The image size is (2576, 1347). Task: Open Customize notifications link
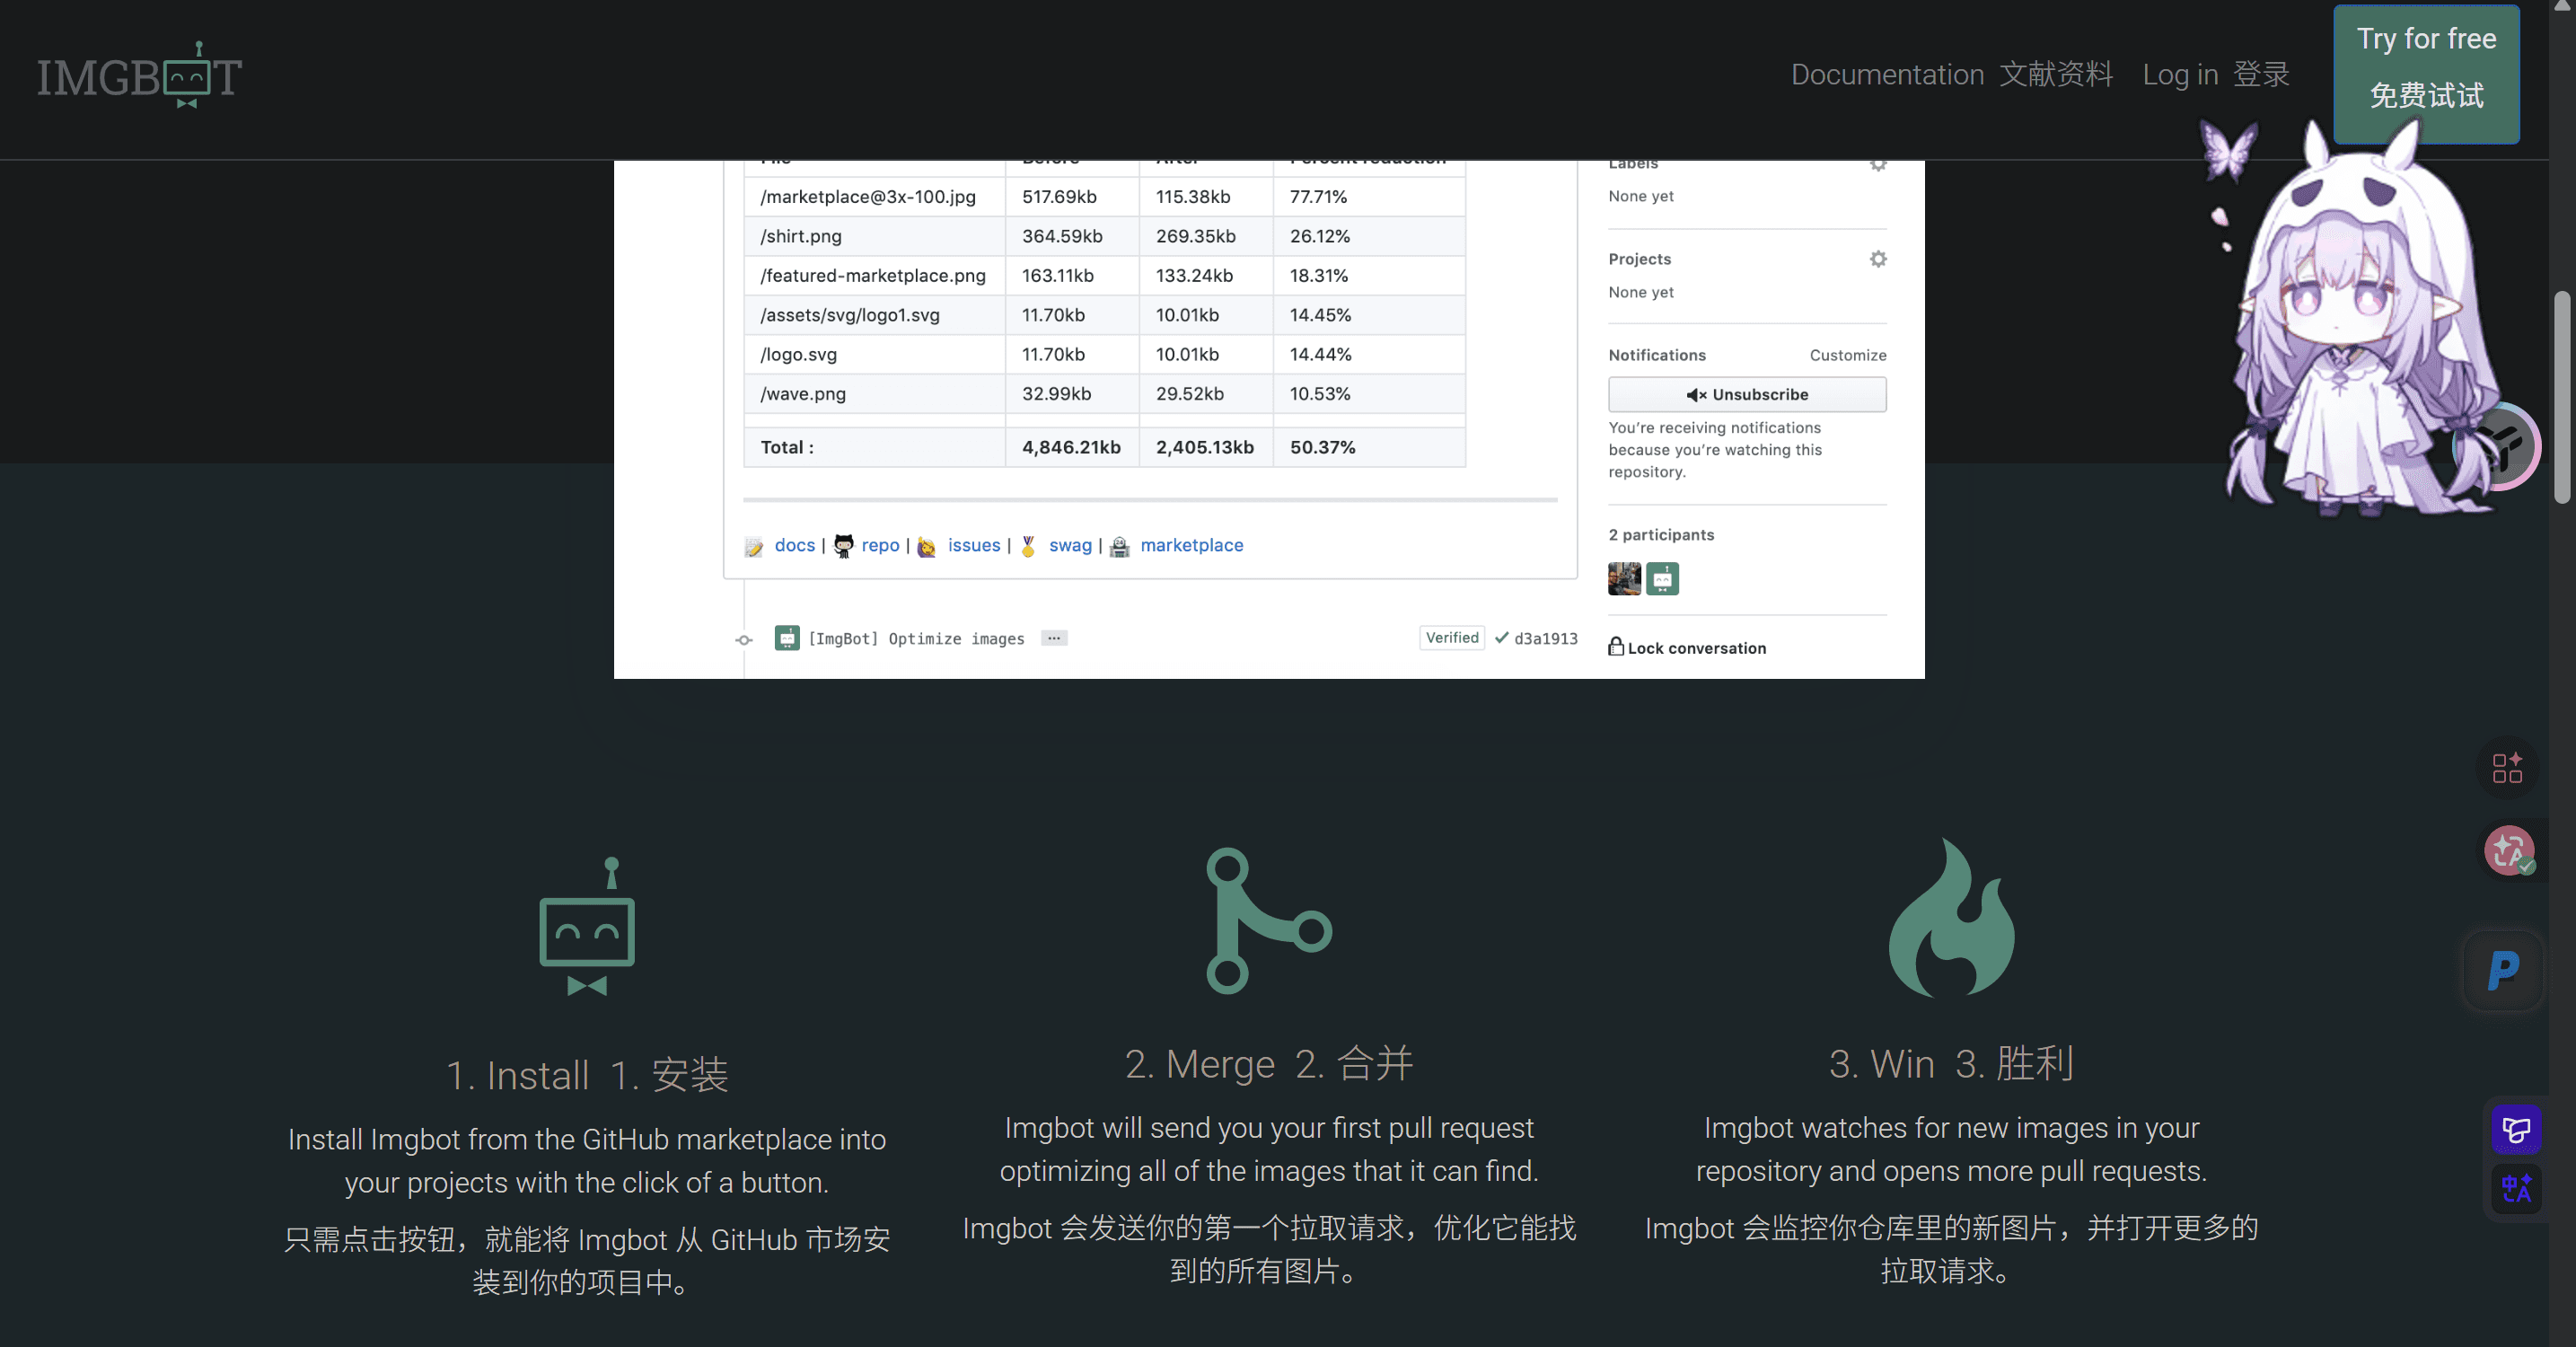[1847, 355]
